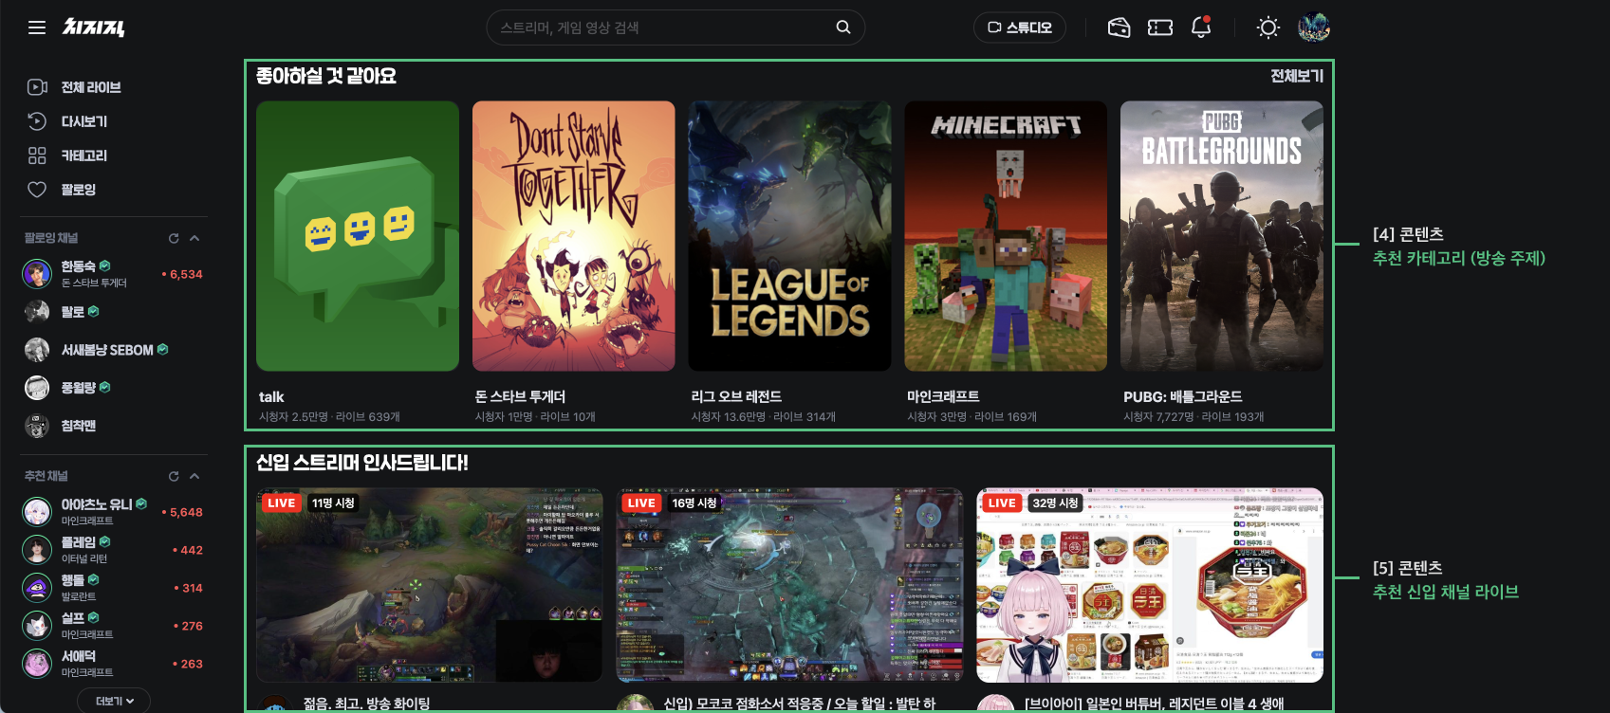This screenshot has width=1610, height=713.
Task: Click stream title starting [브이아이] 일본인 버튜버
Action: click(x=1155, y=704)
